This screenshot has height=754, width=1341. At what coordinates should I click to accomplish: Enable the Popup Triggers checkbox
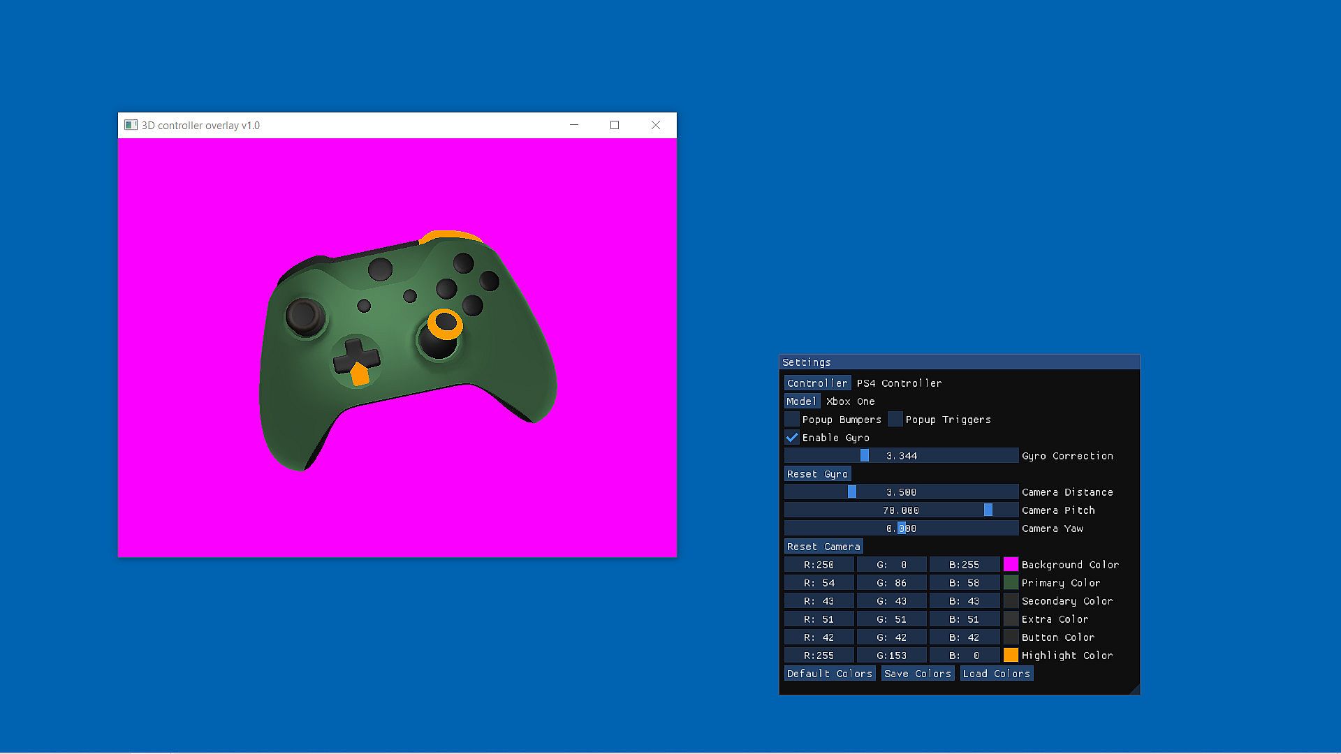(x=895, y=420)
